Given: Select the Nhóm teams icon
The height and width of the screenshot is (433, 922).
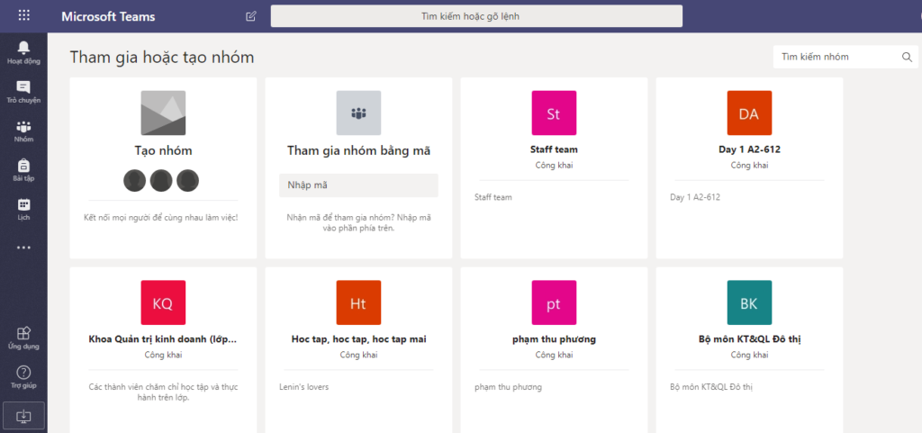Looking at the screenshot, I should [23, 131].
